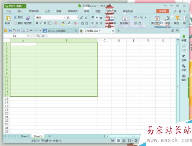Image resolution: width=192 pixels, height=146 pixels.
Task: Click the redo arrow
Action: (x=36, y=31)
